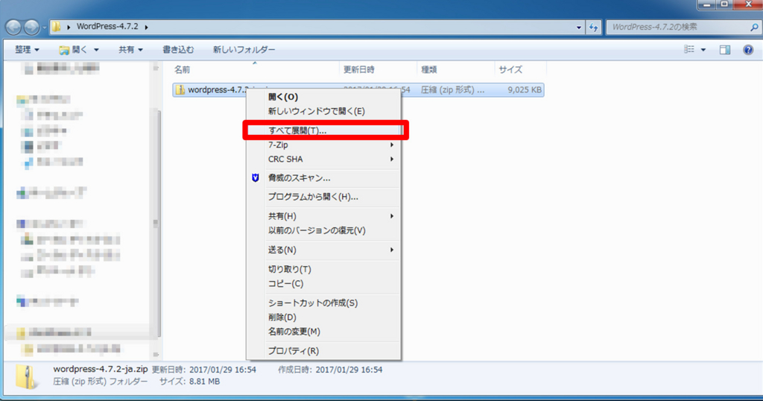Open address bar history dropdown arrow
The image size is (763, 401).
(x=578, y=28)
